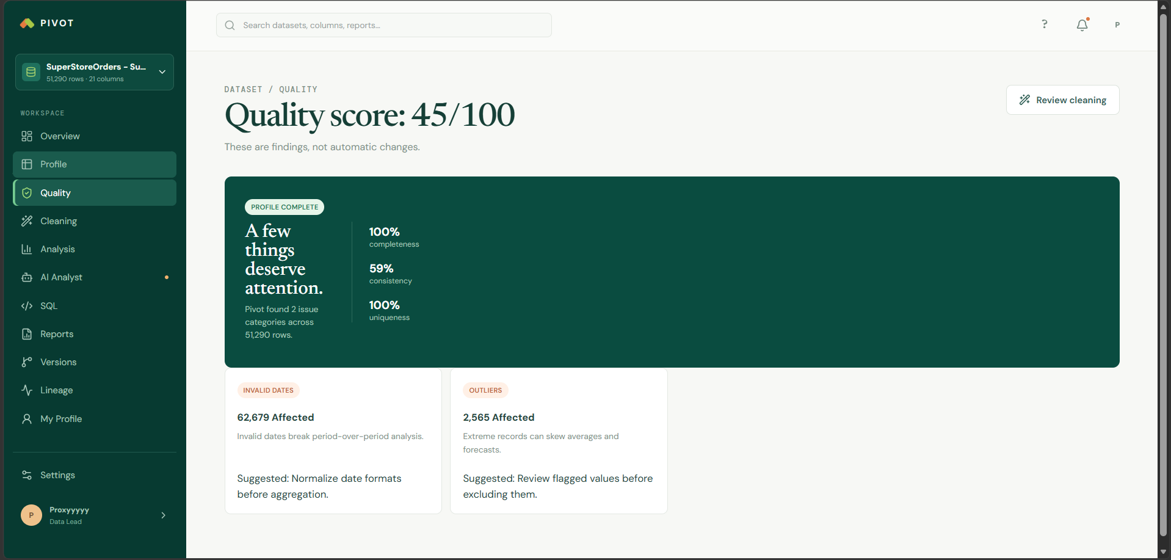Screen dimensions: 1171x560
Task: Click the Lineage pulse icon
Action: tap(27, 390)
